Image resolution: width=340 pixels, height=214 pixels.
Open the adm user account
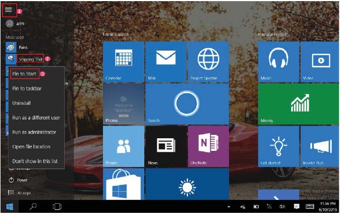click(15, 23)
